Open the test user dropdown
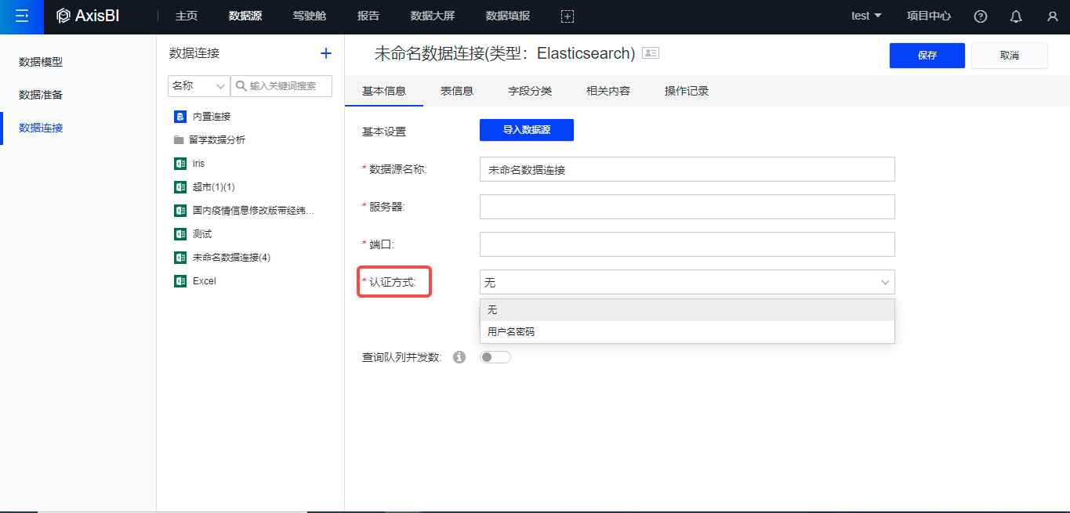Image resolution: width=1070 pixels, height=513 pixels. coord(866,16)
